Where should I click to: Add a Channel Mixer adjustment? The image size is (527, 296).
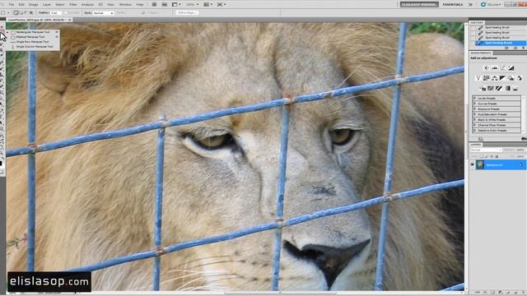(x=520, y=78)
